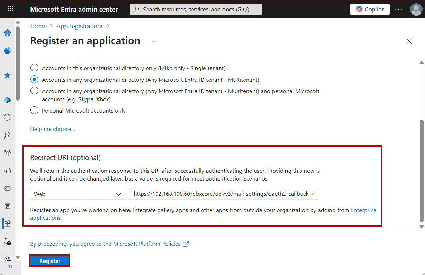The width and height of the screenshot is (425, 275).
Task: Navigate to App registrations breadcrumb
Action: pyautogui.click(x=80, y=26)
